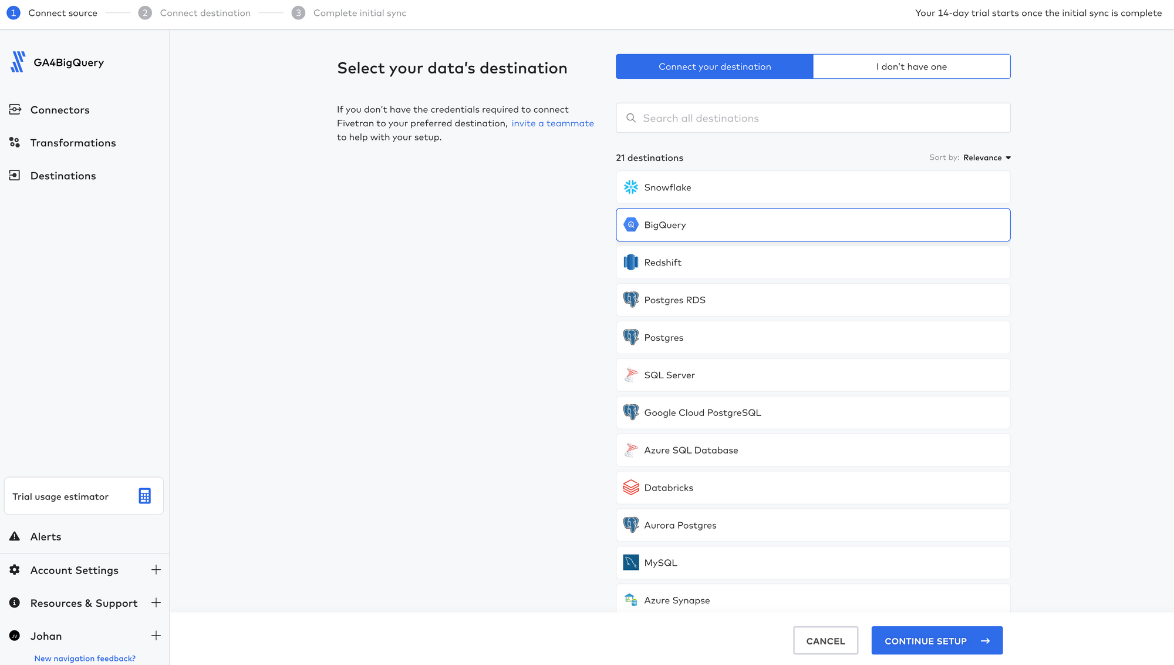Viewport: 1174px width, 665px height.
Task: Switch to 'I don't have one' option
Action: (912, 66)
